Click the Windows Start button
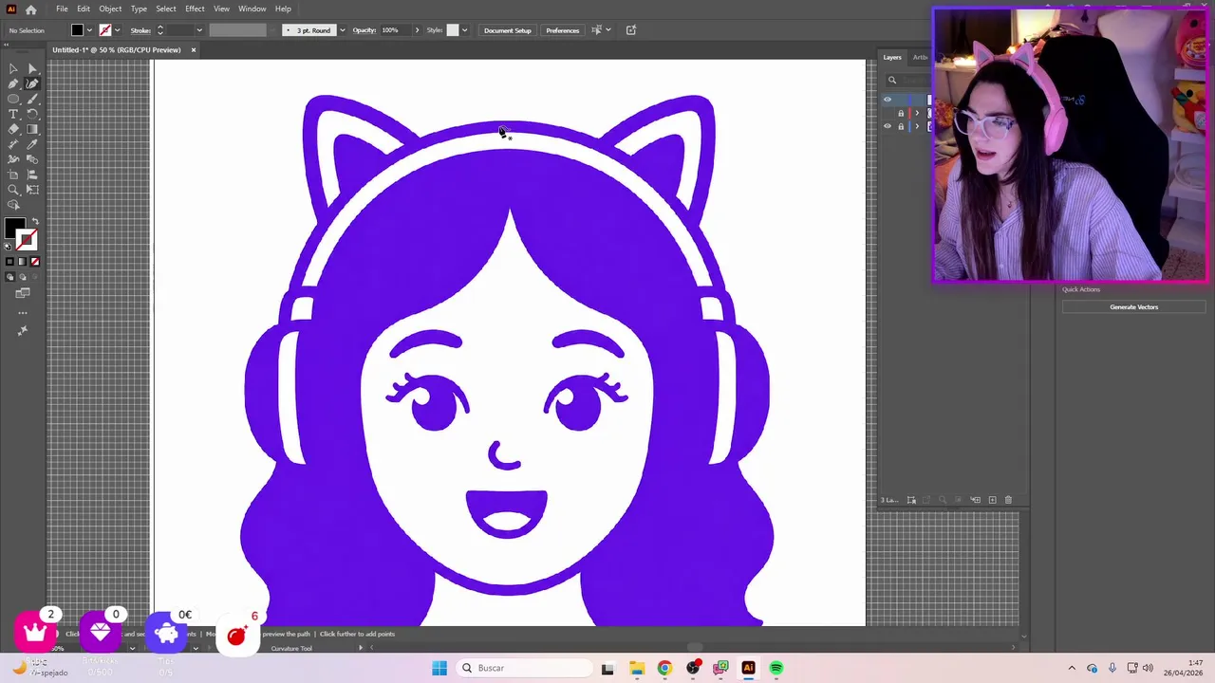The height and width of the screenshot is (683, 1215). pyautogui.click(x=439, y=668)
